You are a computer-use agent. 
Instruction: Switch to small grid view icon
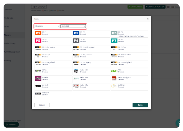[173, 7]
